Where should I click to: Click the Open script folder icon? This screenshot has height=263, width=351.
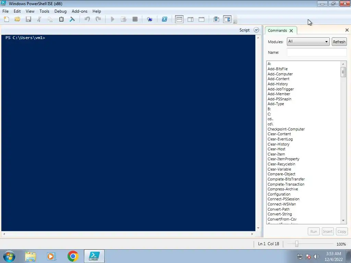(17, 19)
